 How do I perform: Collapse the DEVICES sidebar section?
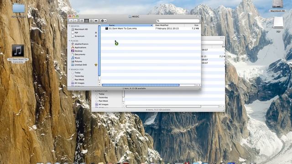(69, 26)
